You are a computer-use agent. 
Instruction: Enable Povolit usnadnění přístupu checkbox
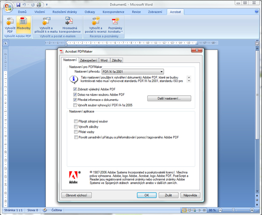click(76, 137)
